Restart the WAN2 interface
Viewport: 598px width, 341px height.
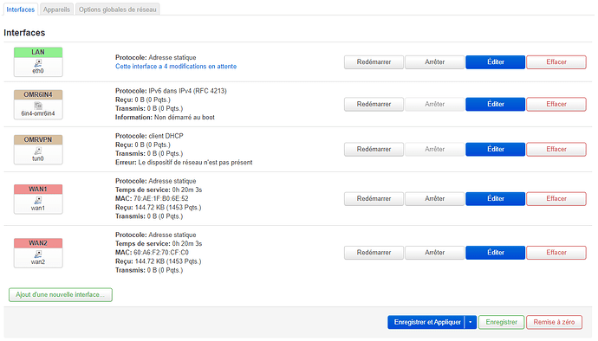374,253
